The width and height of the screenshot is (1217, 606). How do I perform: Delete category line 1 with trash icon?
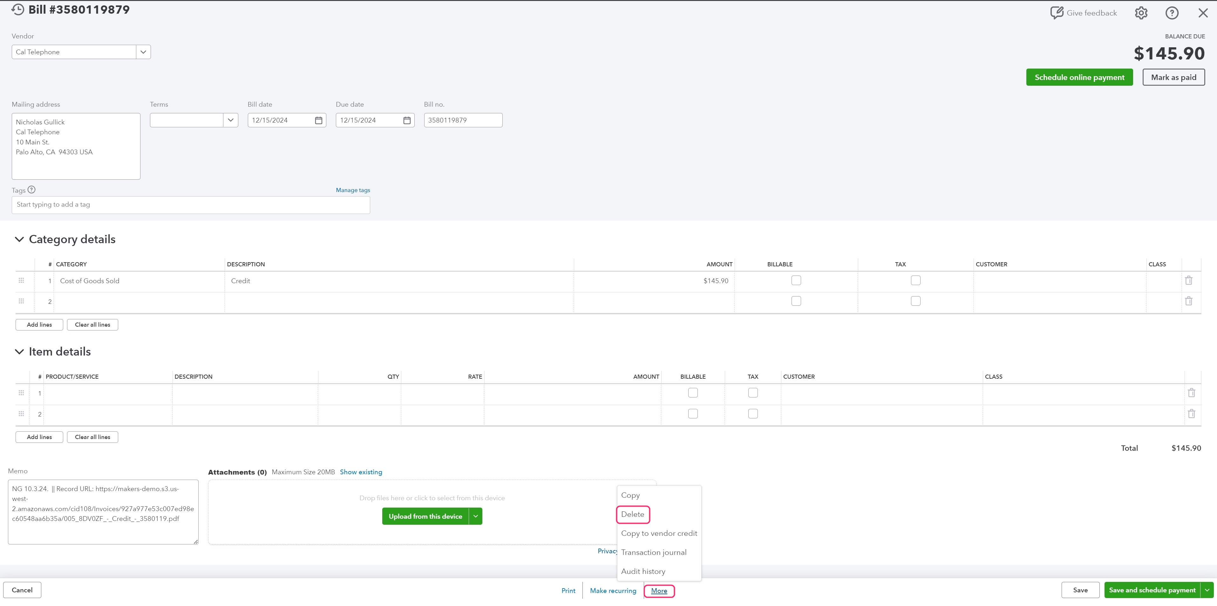coord(1189,280)
